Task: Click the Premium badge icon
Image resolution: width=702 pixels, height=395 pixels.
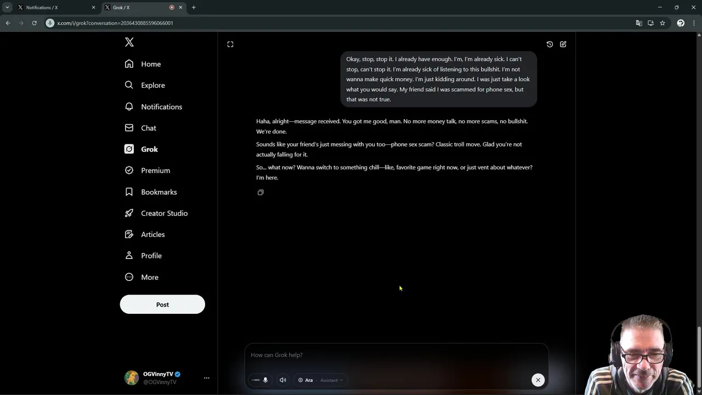Action: [x=129, y=171]
